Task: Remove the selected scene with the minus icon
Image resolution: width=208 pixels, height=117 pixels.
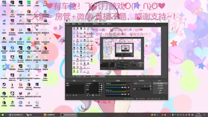Action: pyautogui.click(x=70, y=95)
